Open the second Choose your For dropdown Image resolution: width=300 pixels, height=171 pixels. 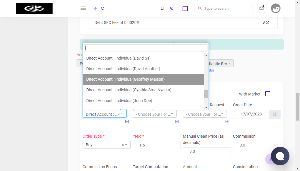pos(205,114)
